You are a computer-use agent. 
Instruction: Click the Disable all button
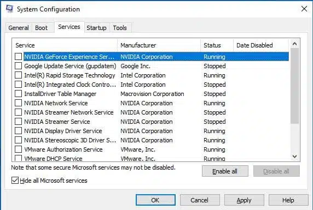click(276, 171)
